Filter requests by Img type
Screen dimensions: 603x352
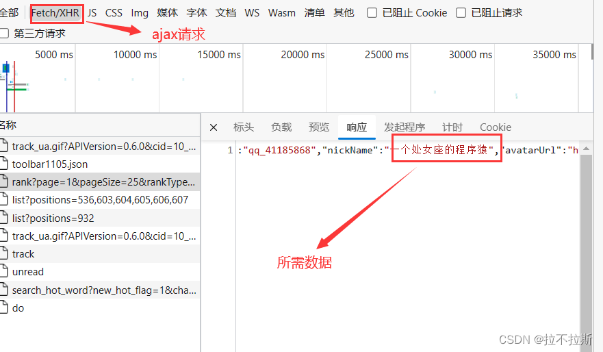tap(140, 13)
